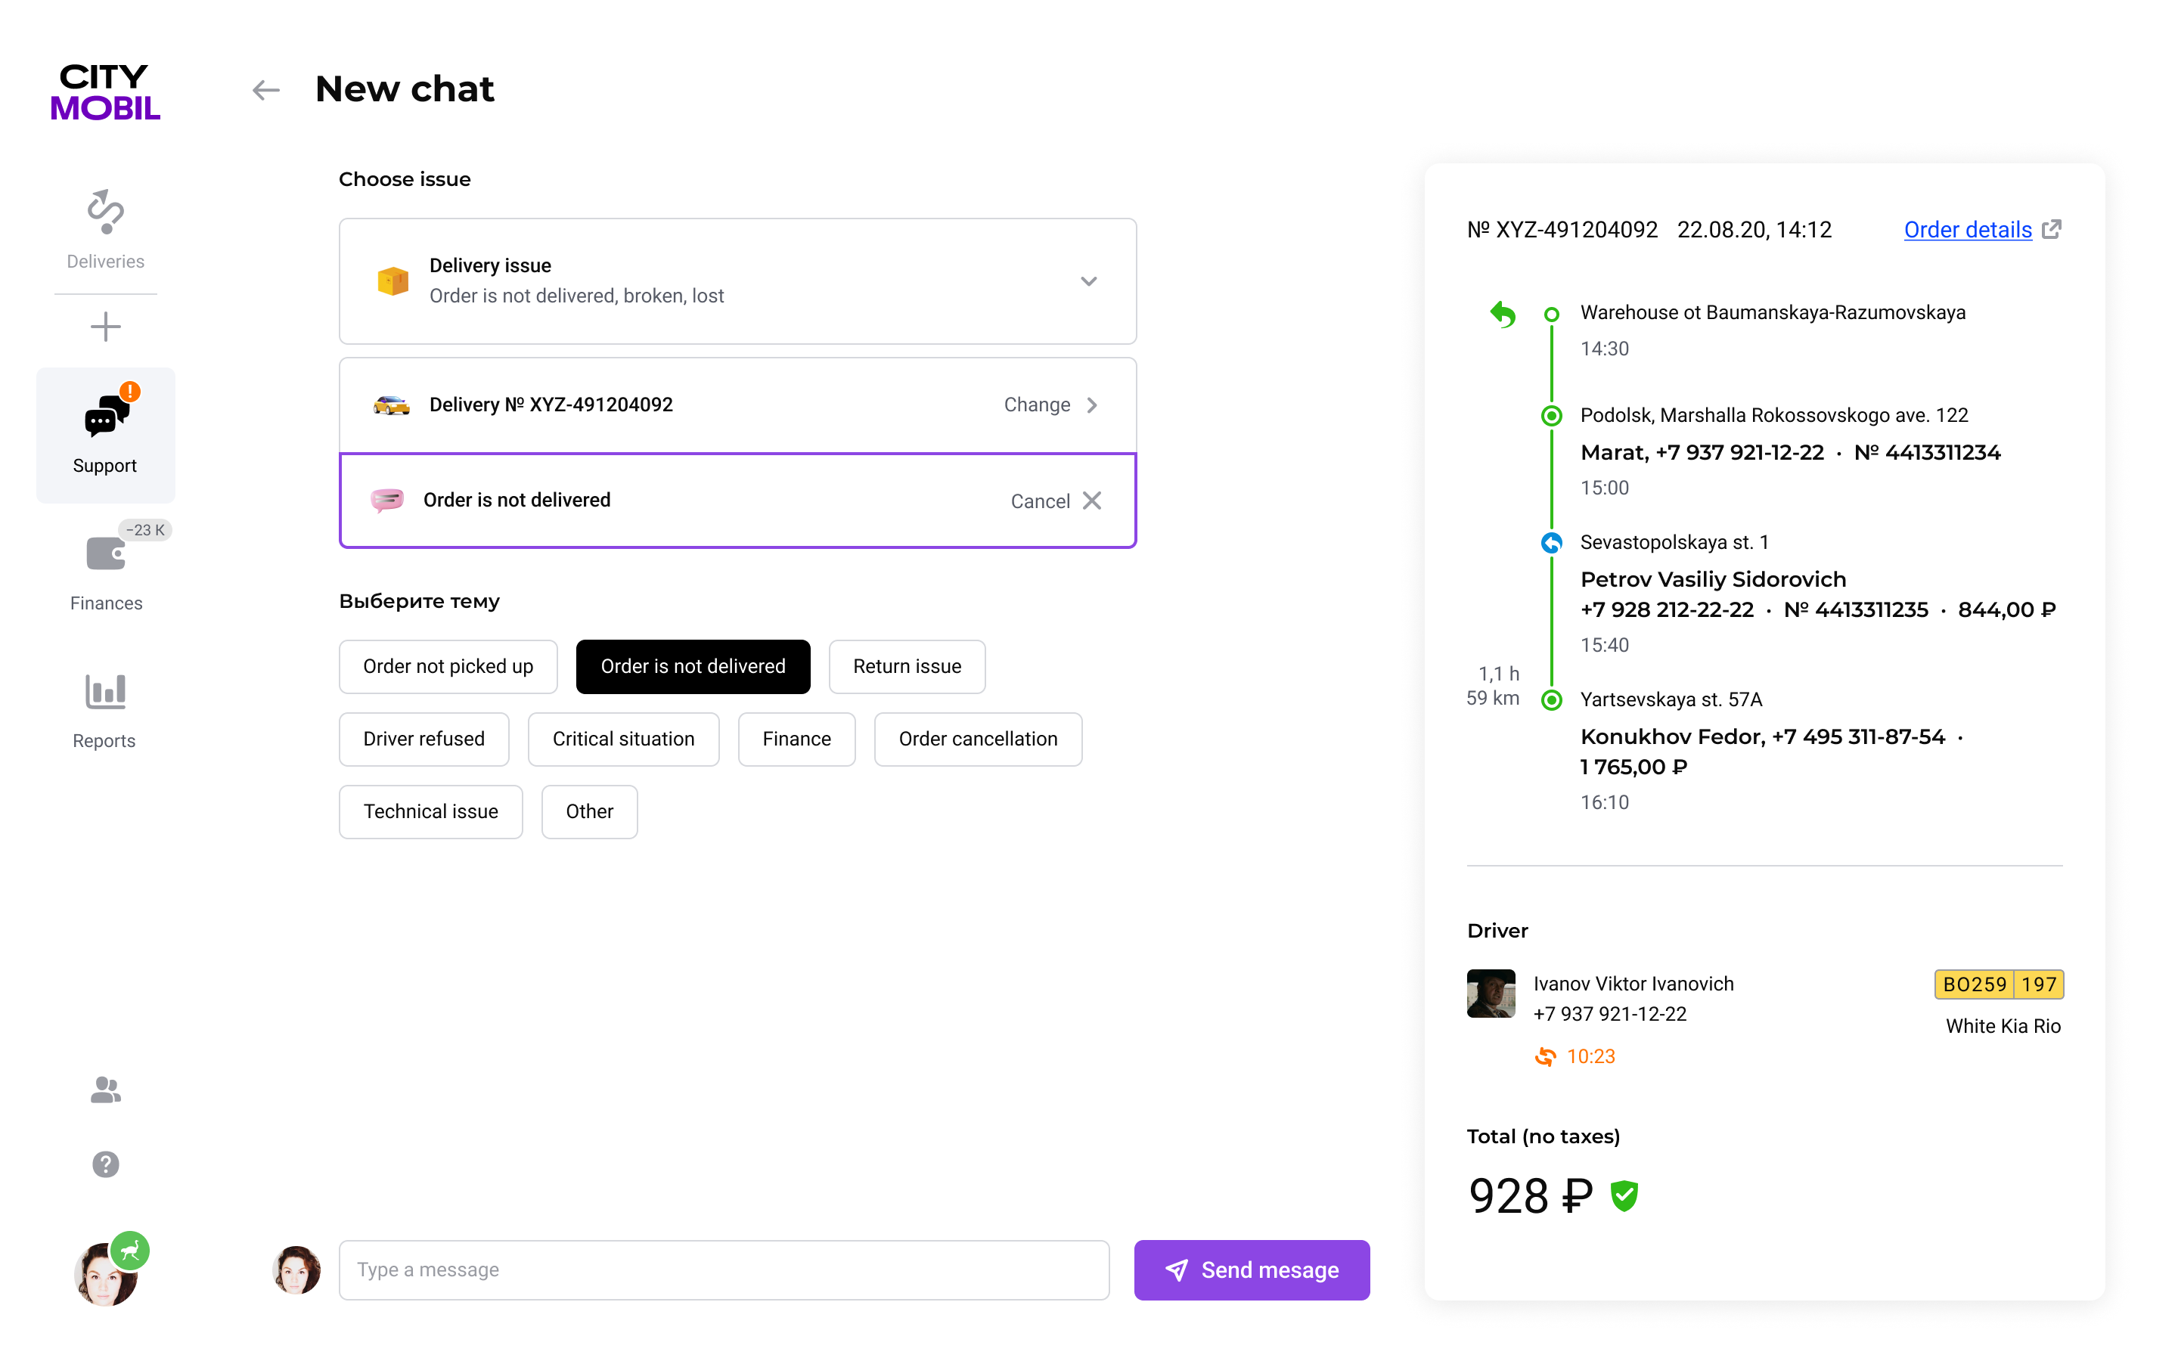Click the external link icon by Order details
The image size is (2178, 1361).
click(x=2052, y=228)
